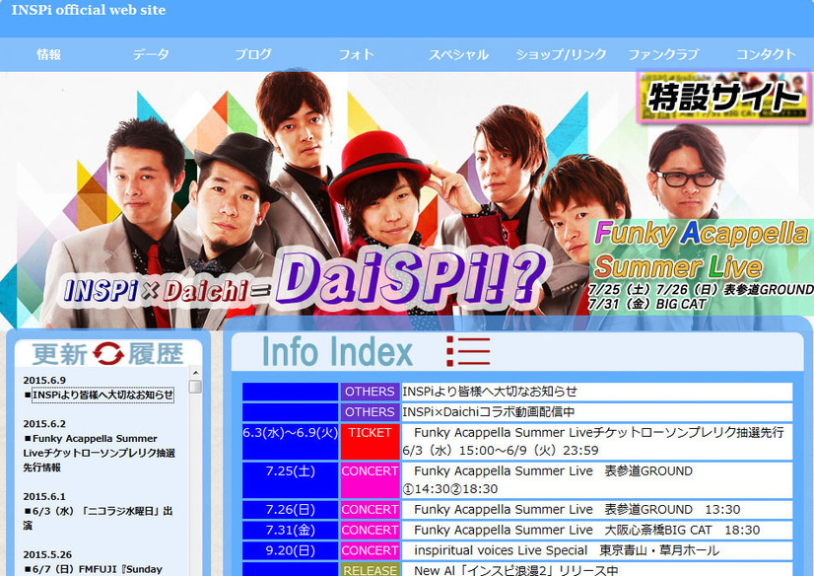Open the 情報 menu
This screenshot has width=814, height=576.
click(48, 54)
